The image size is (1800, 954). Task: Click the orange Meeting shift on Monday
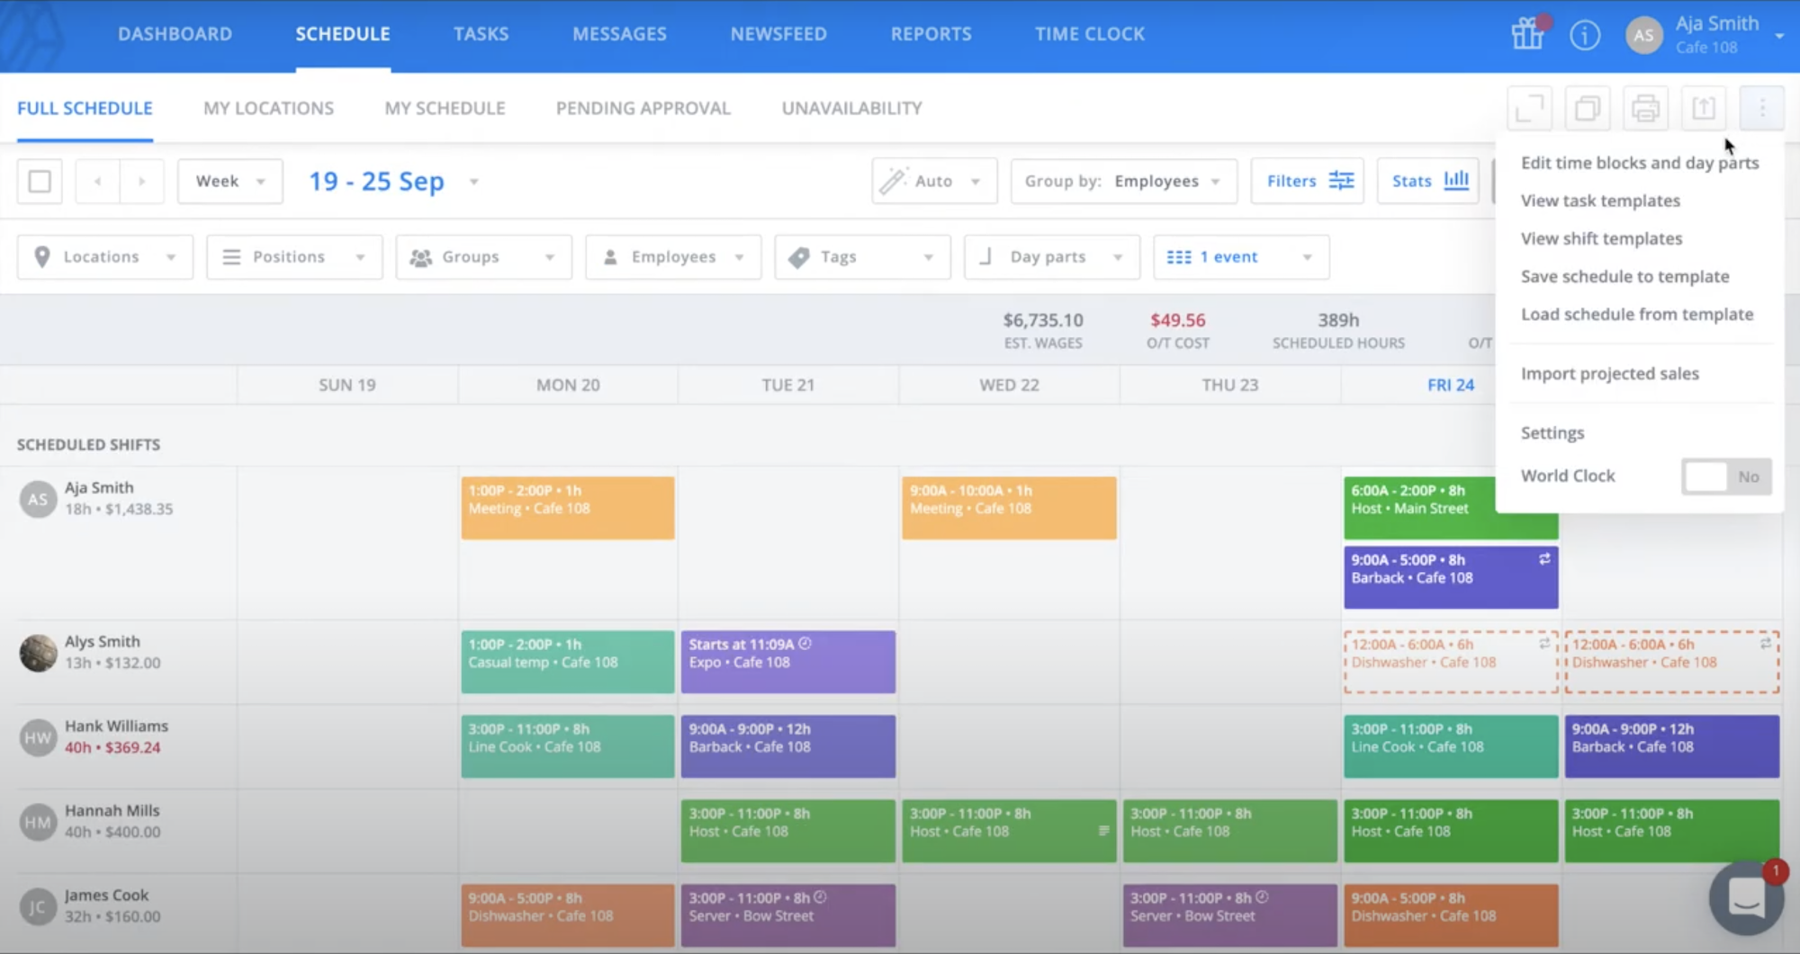(568, 508)
